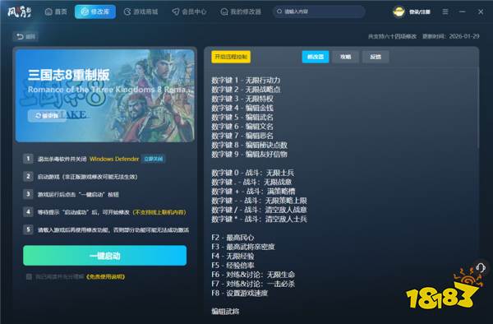This screenshot has height=324, width=493.
Task: Click the yellow user avatar icon
Action: (x=399, y=12)
